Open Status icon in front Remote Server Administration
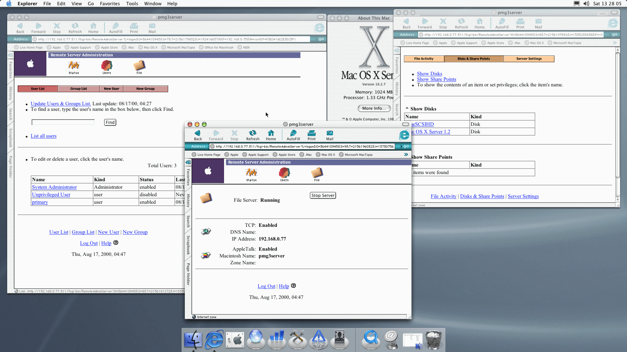 [x=251, y=174]
